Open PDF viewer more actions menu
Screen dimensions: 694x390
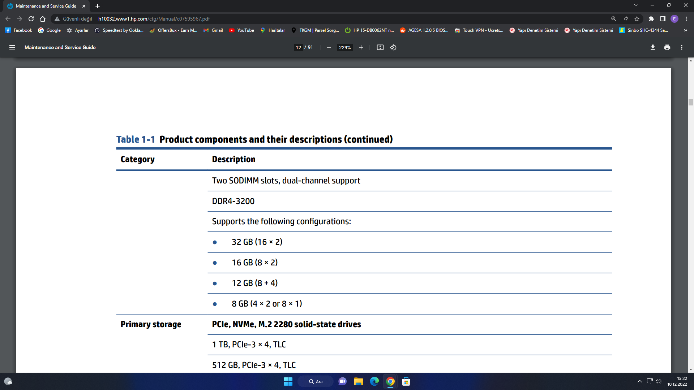[682, 47]
